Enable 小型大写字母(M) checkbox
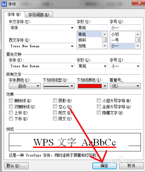This screenshot has height=172, width=145. click(99, 101)
